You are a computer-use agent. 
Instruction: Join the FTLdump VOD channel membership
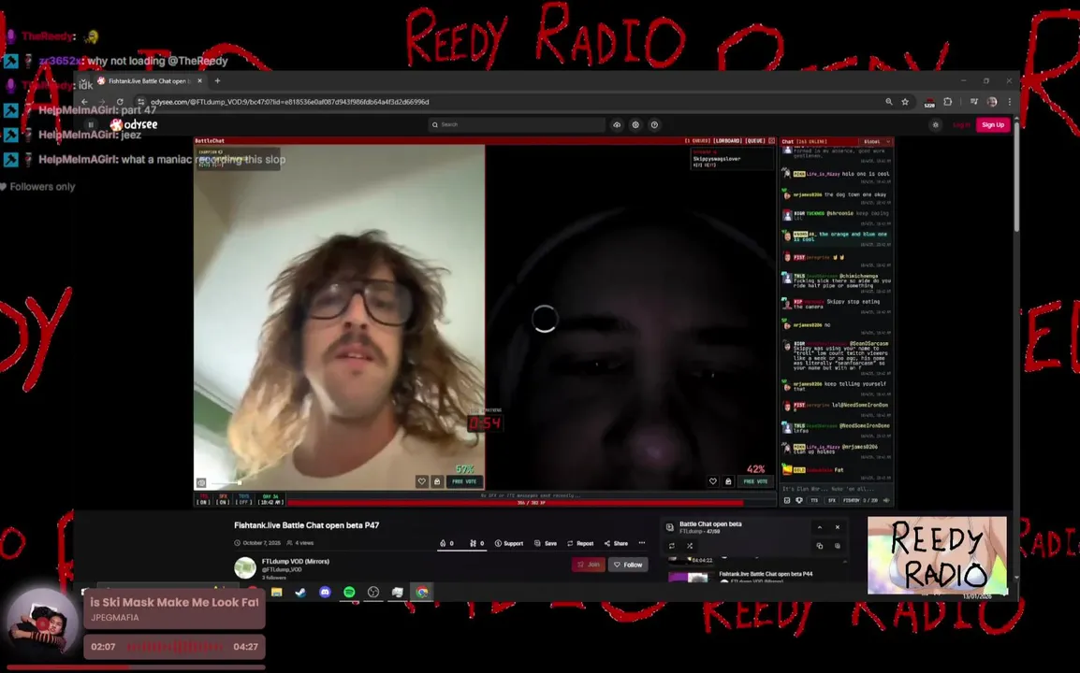point(589,565)
